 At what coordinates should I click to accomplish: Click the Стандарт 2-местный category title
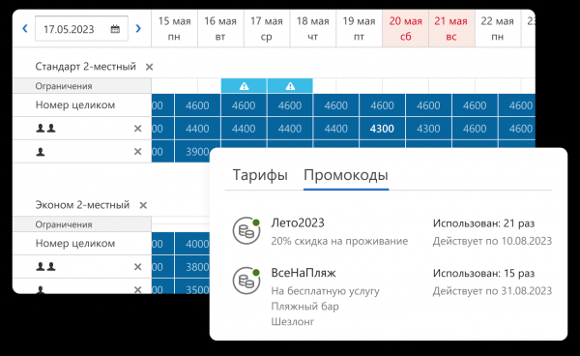85,67
